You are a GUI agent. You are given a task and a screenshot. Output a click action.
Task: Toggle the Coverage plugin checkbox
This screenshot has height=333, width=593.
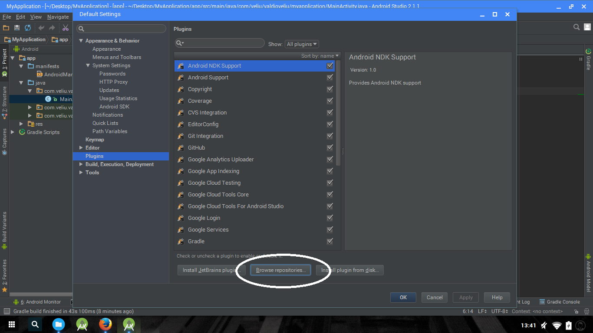(330, 101)
